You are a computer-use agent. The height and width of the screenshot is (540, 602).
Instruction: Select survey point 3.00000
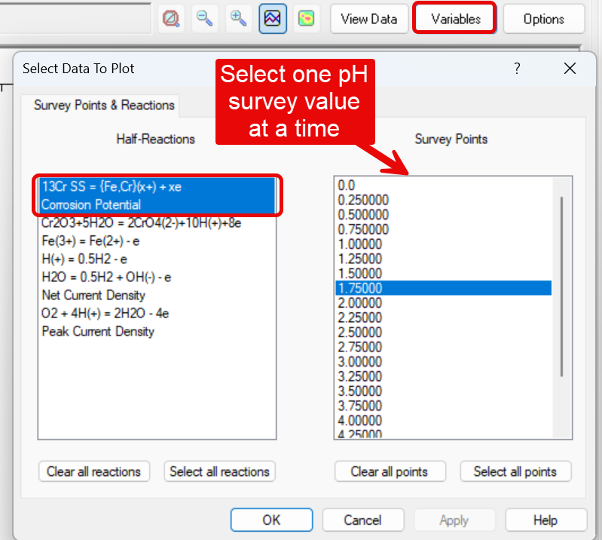pos(444,362)
